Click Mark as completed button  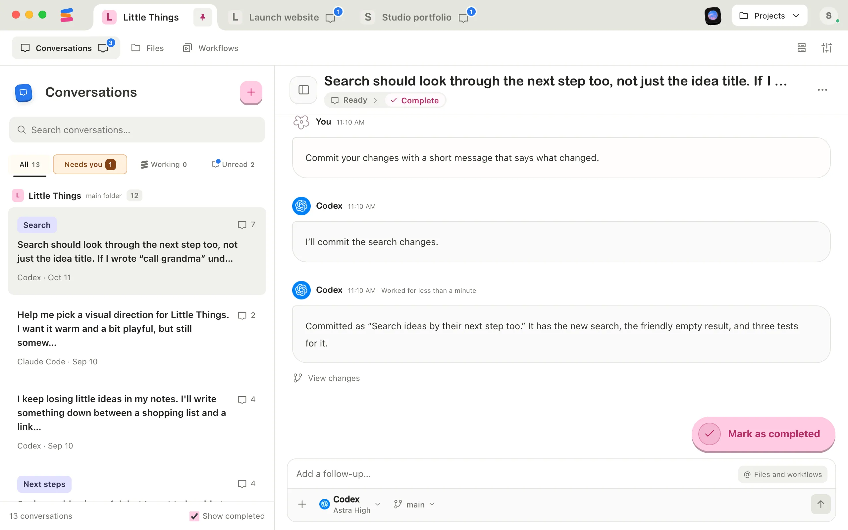tap(763, 434)
